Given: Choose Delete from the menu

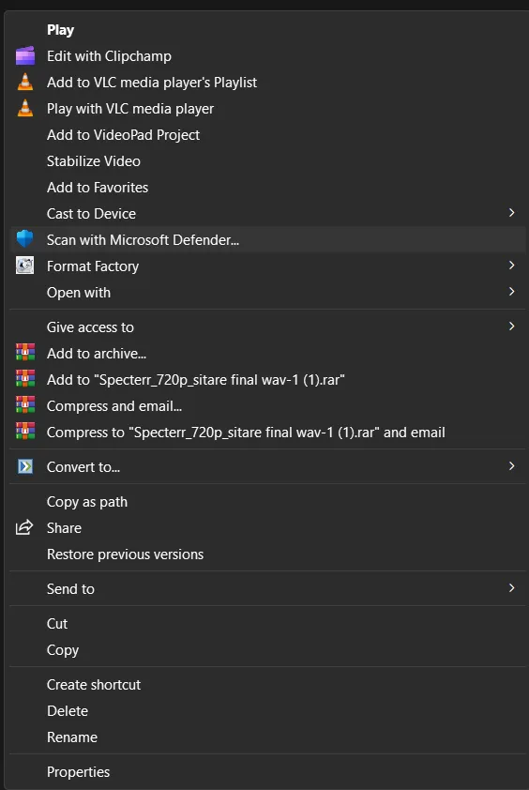Looking at the screenshot, I should (x=267, y=710).
